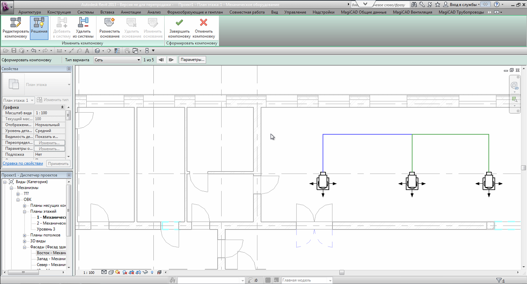Image resolution: width=527 pixels, height=284 pixels.
Task: Open Customize Quick Access Toolbar arrow
Action: pos(153,51)
